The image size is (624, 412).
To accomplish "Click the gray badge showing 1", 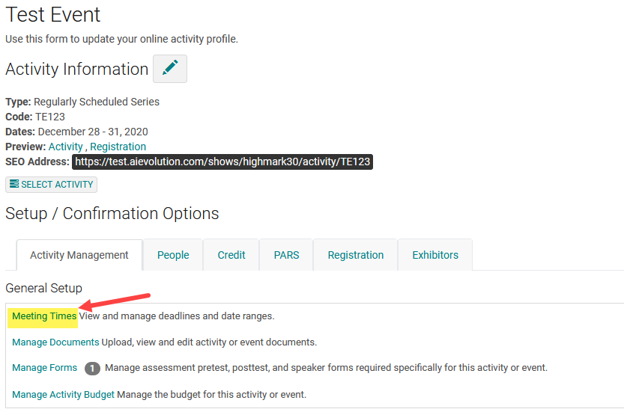I will point(92,368).
